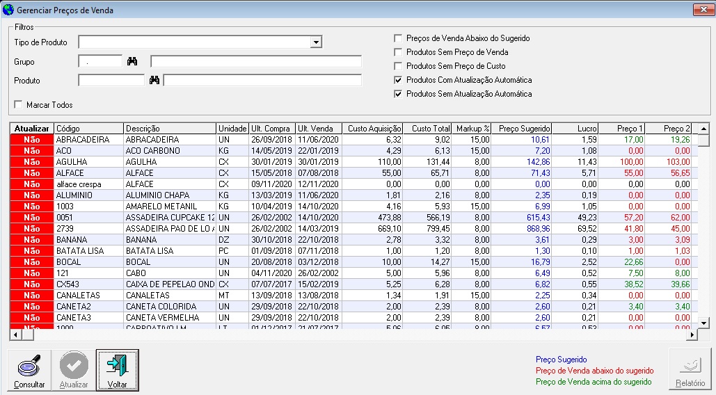Screen dimensions: 716x395
Task: Enable Preços de Venda Abaixo do Sugerido
Action: pos(399,38)
